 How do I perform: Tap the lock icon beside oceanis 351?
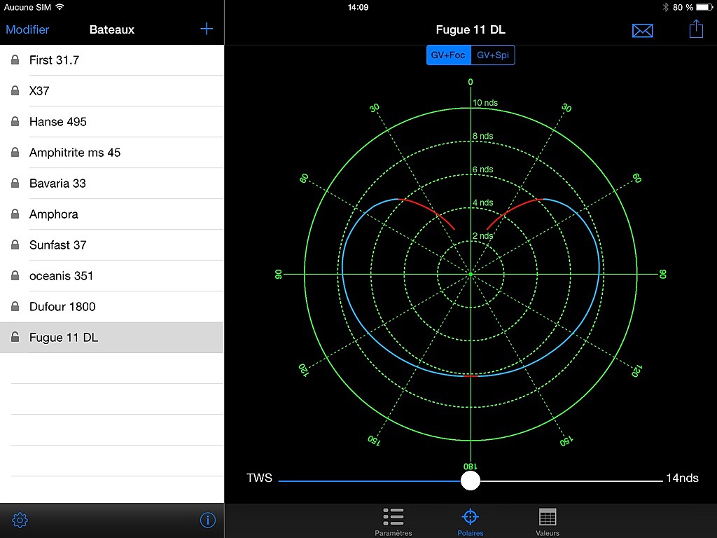pos(15,275)
